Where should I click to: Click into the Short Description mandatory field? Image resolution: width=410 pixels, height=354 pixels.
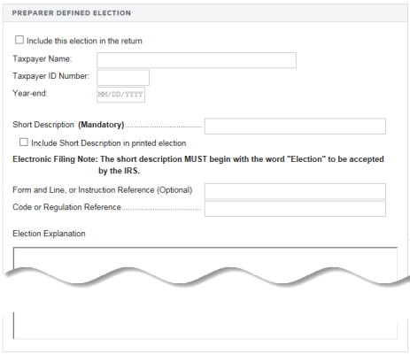295,127
